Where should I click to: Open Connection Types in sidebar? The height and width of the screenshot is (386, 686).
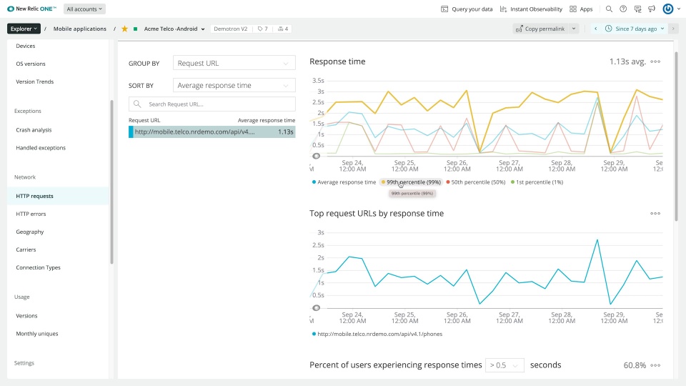(38, 268)
